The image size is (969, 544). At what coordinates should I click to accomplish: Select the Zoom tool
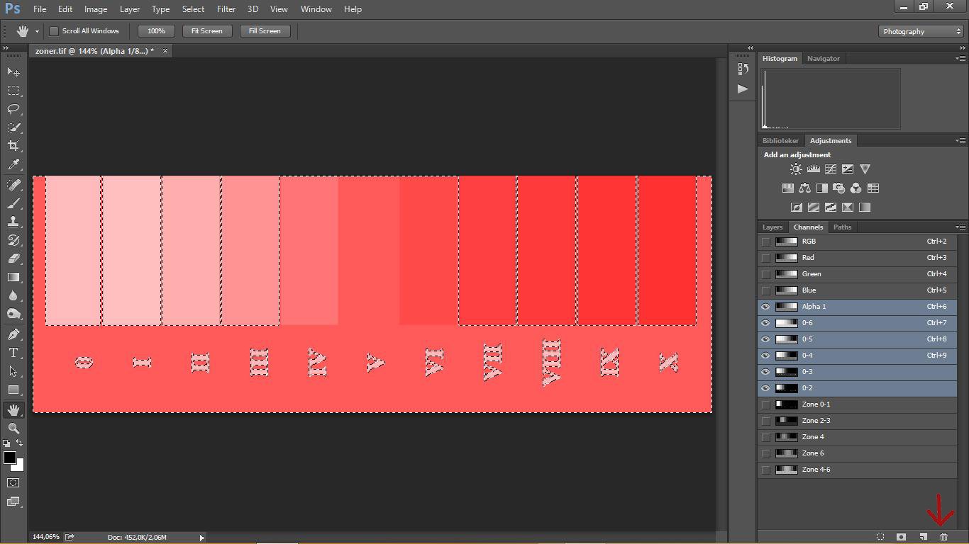click(13, 429)
